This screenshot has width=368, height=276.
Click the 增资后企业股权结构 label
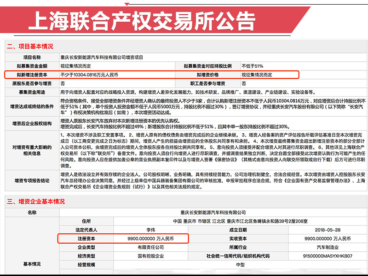(x=32, y=123)
